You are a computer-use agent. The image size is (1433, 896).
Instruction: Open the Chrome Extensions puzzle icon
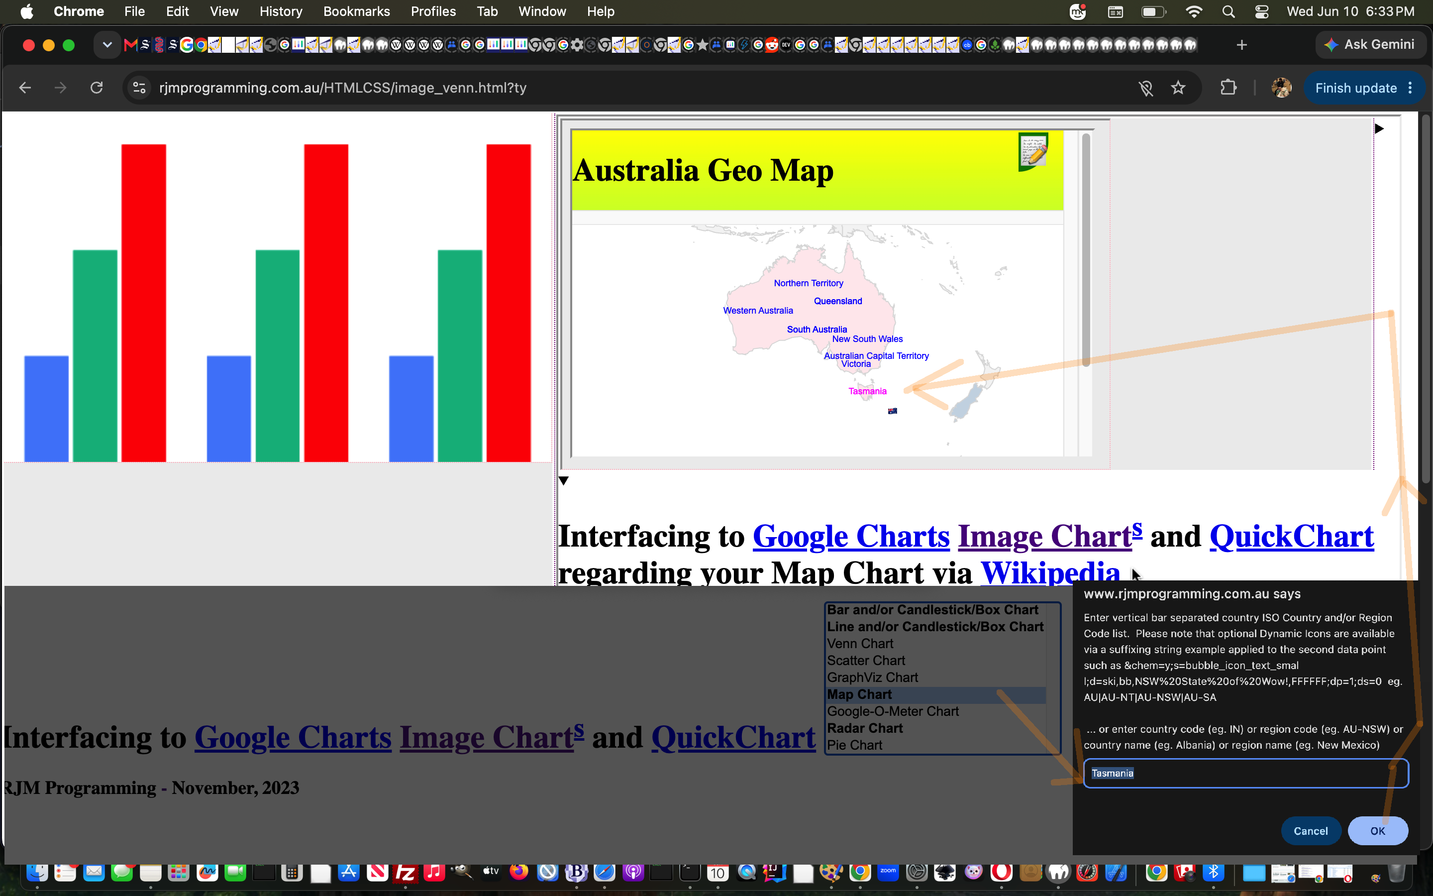(1228, 88)
